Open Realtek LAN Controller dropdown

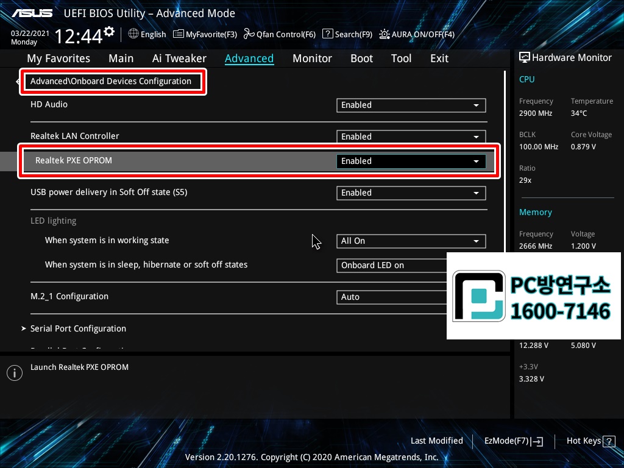point(411,136)
